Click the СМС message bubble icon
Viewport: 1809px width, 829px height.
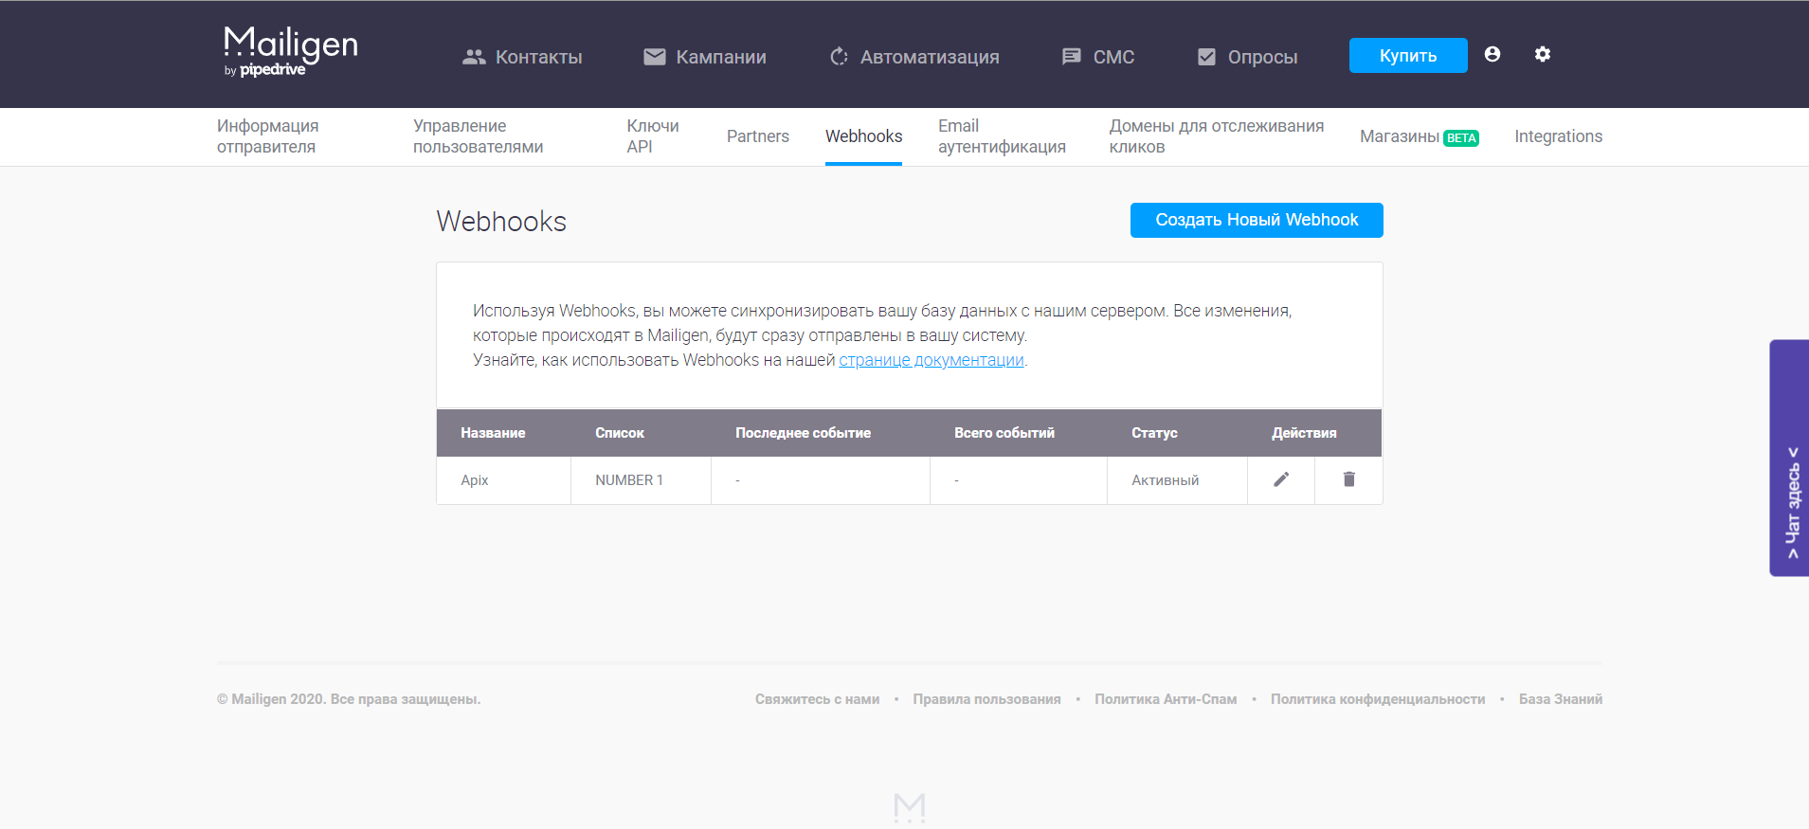pyautogui.click(x=1072, y=57)
